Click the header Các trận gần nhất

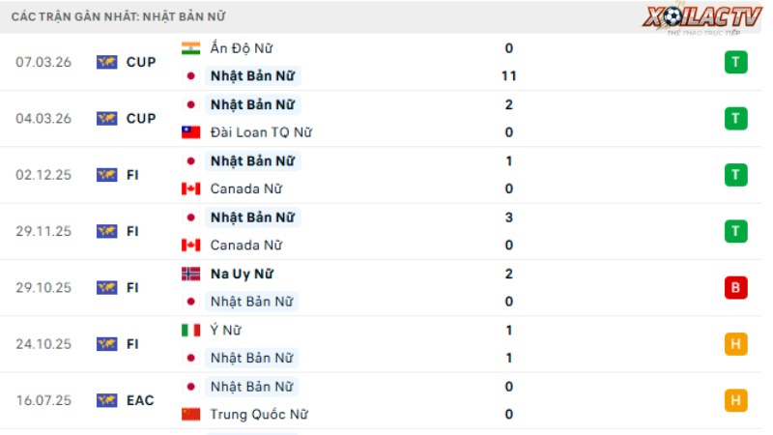pyautogui.click(x=74, y=16)
